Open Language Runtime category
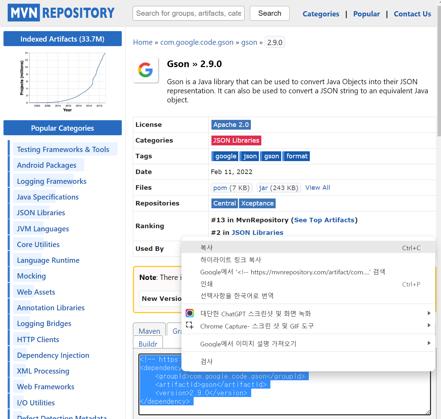 (48, 260)
